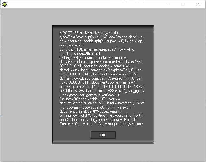Click the text 'https://www.baidu.com/?tn=99545754_hao_pg'
The width and height of the screenshot is (206, 162).
[102, 91]
